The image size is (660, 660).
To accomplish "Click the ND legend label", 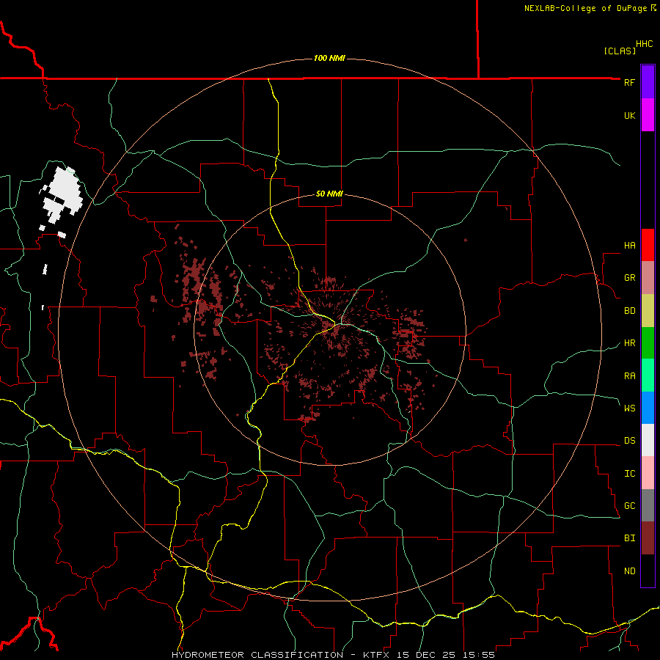I will pyautogui.click(x=629, y=571).
